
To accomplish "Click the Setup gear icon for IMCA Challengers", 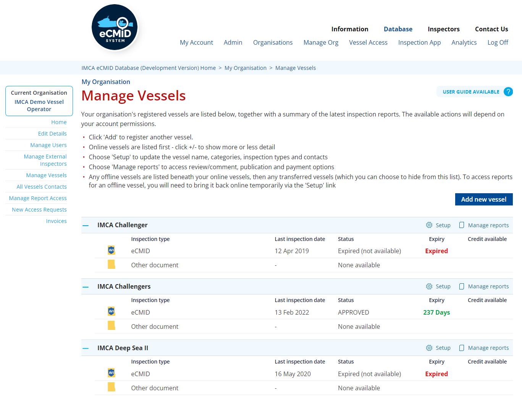I will pyautogui.click(x=429, y=286).
